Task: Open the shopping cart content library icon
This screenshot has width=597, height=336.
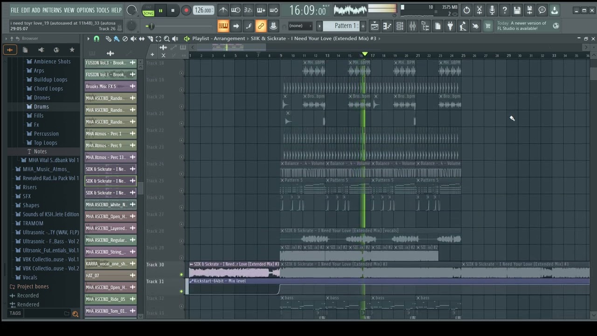Action: coord(488,26)
